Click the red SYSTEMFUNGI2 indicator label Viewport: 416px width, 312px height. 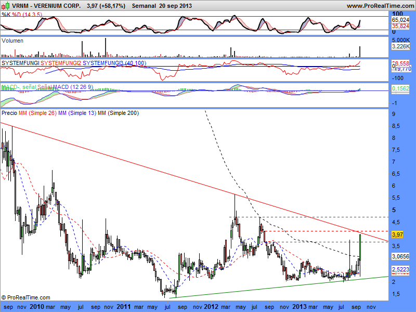pyautogui.click(x=61, y=63)
